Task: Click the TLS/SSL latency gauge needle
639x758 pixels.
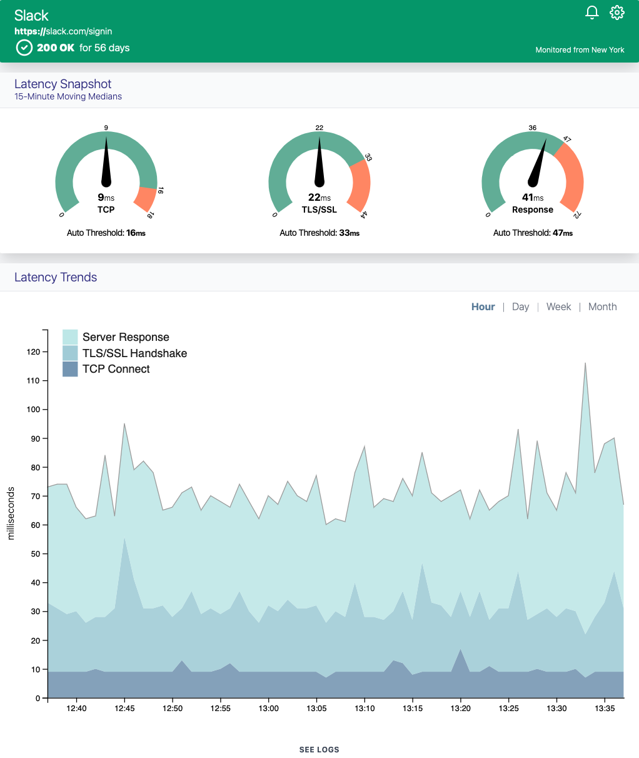Action: (319, 161)
